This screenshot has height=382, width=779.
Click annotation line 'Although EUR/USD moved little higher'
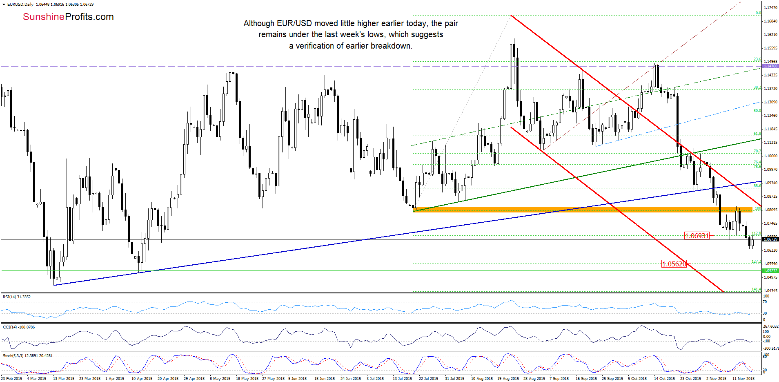coord(351,23)
